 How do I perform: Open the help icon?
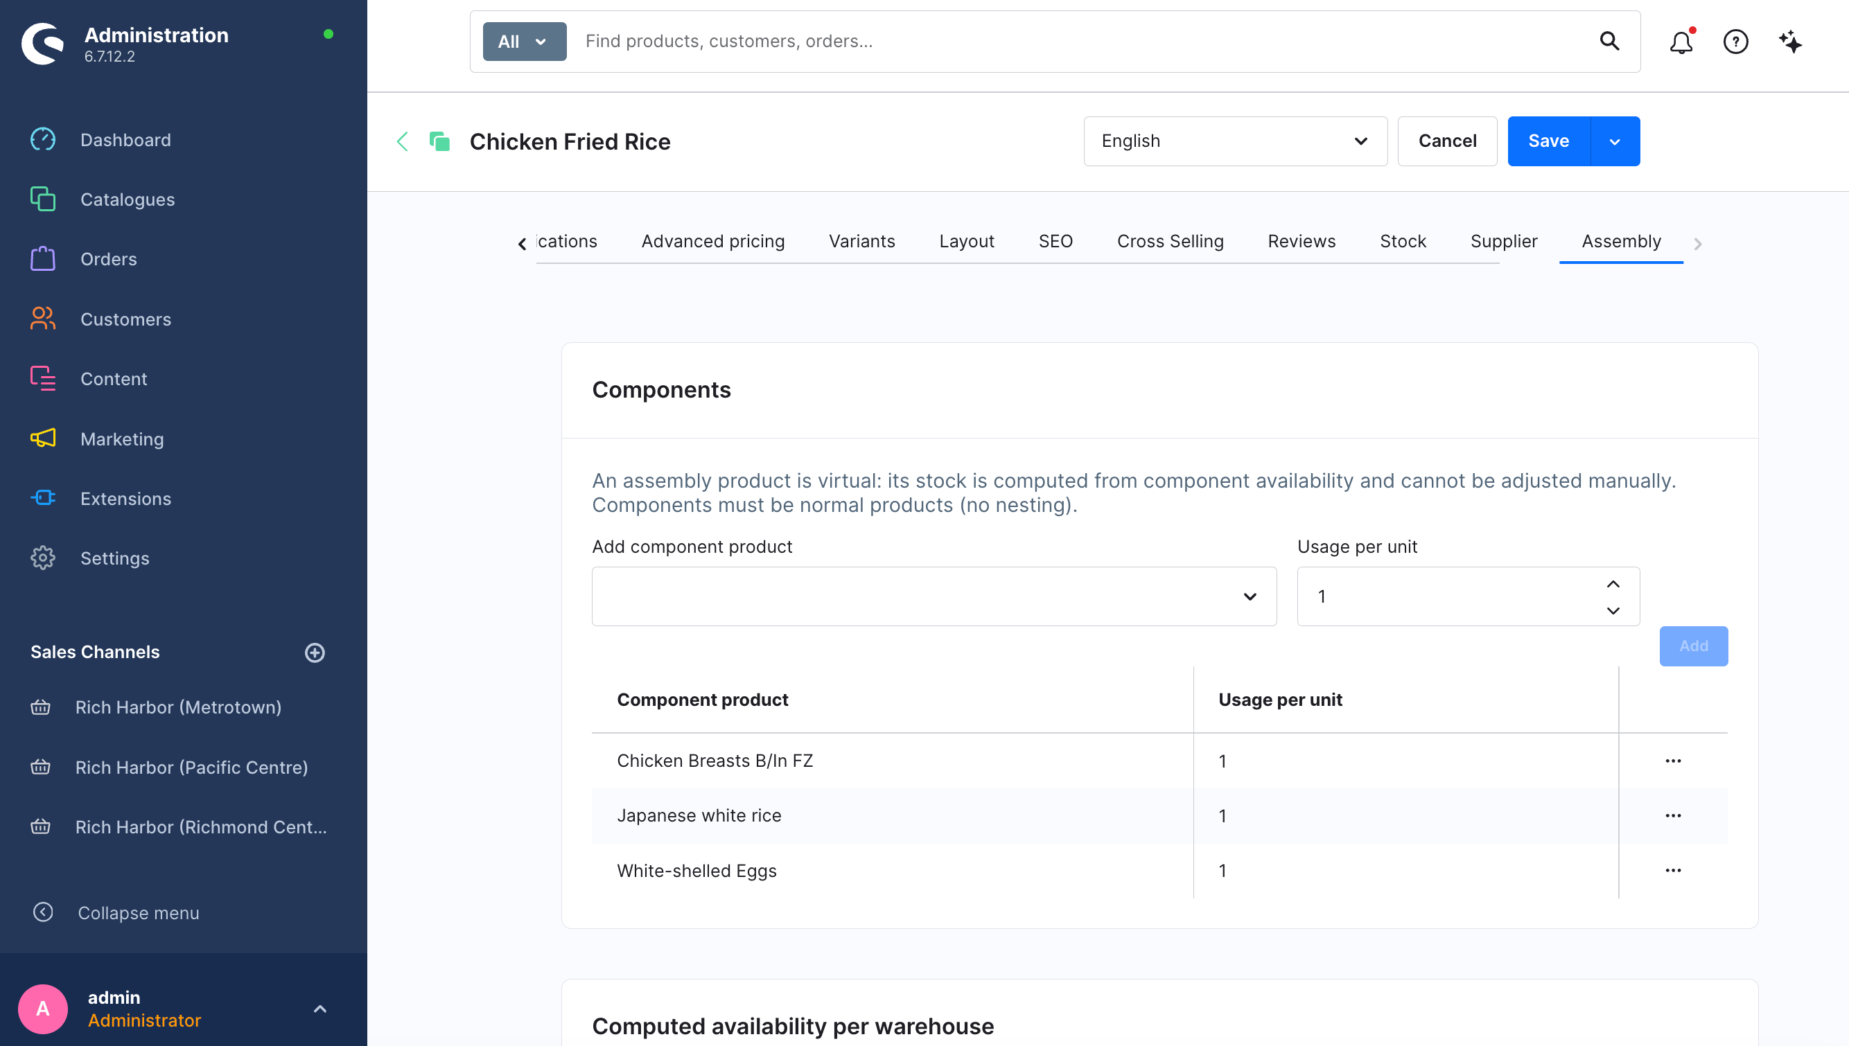pos(1735,42)
